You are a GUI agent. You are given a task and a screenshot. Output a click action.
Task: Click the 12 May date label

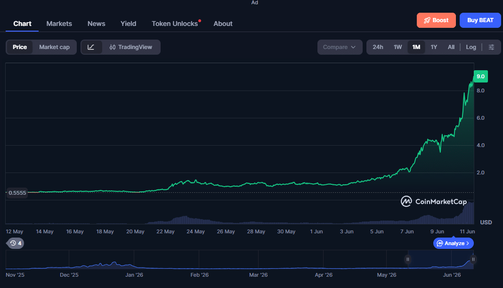point(15,231)
